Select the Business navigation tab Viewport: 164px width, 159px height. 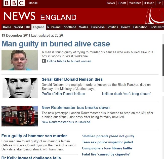coord(98,27)
